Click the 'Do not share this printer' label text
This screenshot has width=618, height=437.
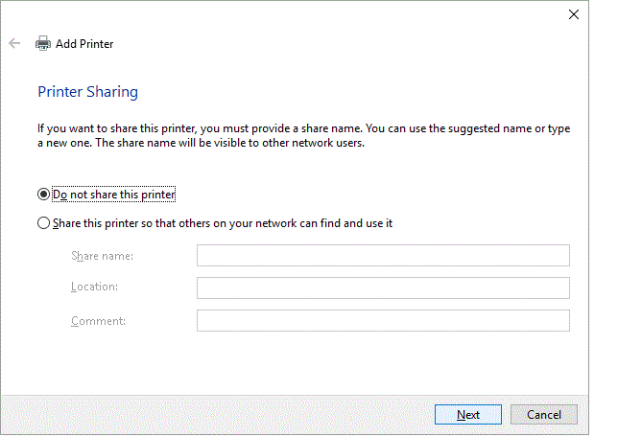click(114, 195)
